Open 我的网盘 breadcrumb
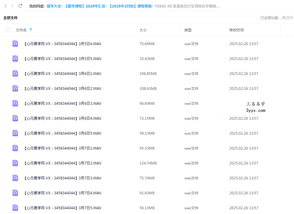Image resolution: width=294 pixels, height=214 pixels. click(x=36, y=6)
